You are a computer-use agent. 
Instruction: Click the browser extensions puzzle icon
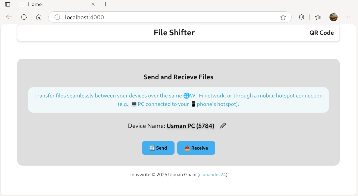click(x=301, y=17)
